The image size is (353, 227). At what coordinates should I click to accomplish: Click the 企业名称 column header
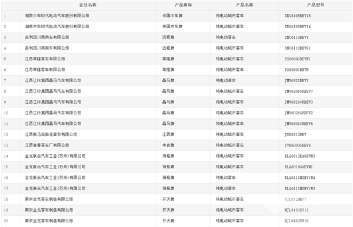pos(88,5)
